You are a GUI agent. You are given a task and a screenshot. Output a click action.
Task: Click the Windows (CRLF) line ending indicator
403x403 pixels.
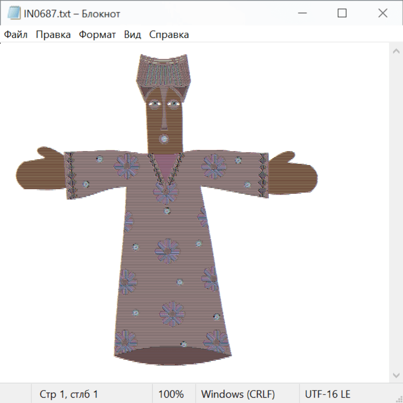pyautogui.click(x=238, y=394)
